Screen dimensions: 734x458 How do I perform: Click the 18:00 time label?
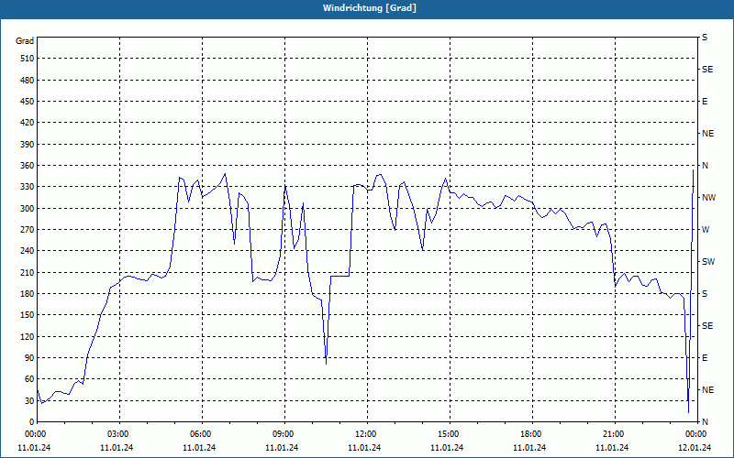pos(529,434)
